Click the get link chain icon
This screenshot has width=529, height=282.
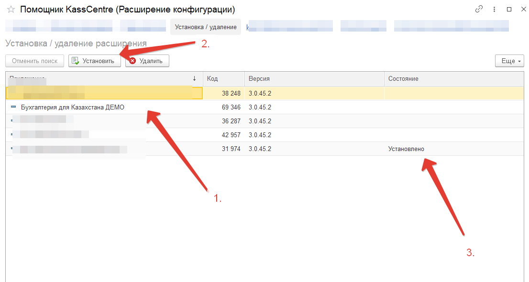(x=479, y=9)
